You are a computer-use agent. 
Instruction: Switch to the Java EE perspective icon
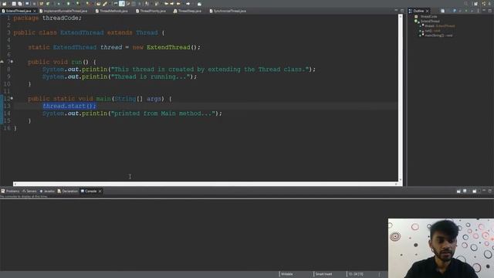point(484,4)
